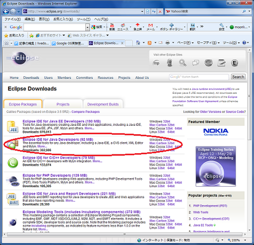Open the お気に入り(A) menu
254x245 pixels.
coord(63,19)
